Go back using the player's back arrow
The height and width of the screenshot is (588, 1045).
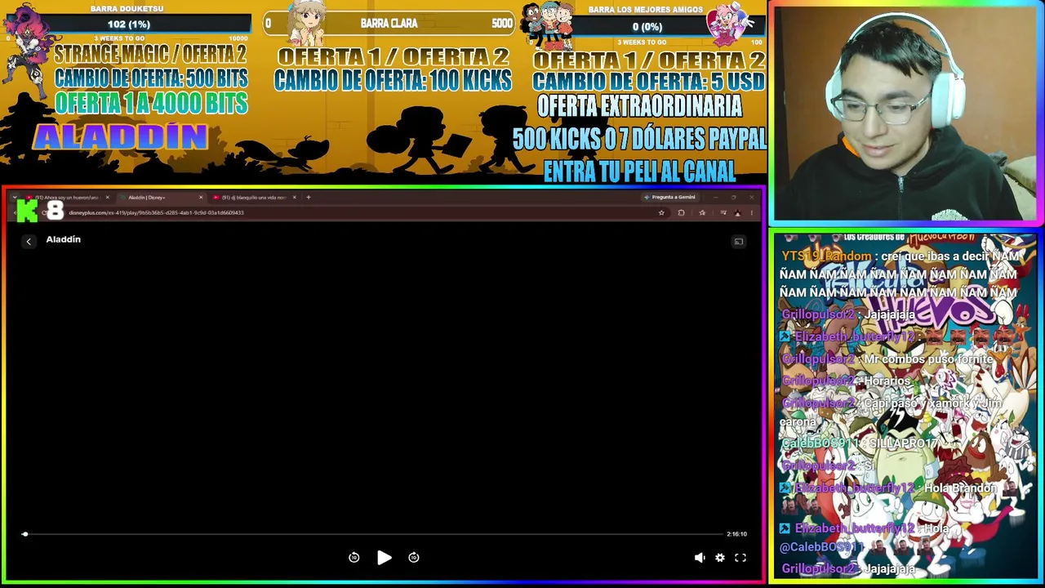tap(29, 241)
